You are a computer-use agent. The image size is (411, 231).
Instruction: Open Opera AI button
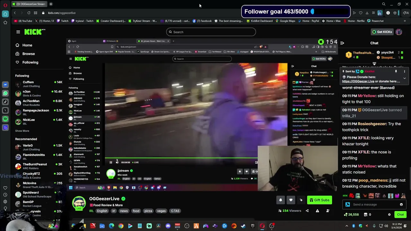(406, 13)
